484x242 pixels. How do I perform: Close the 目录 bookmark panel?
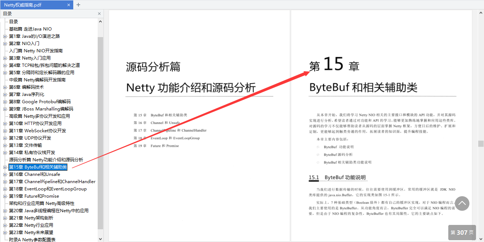click(99, 14)
